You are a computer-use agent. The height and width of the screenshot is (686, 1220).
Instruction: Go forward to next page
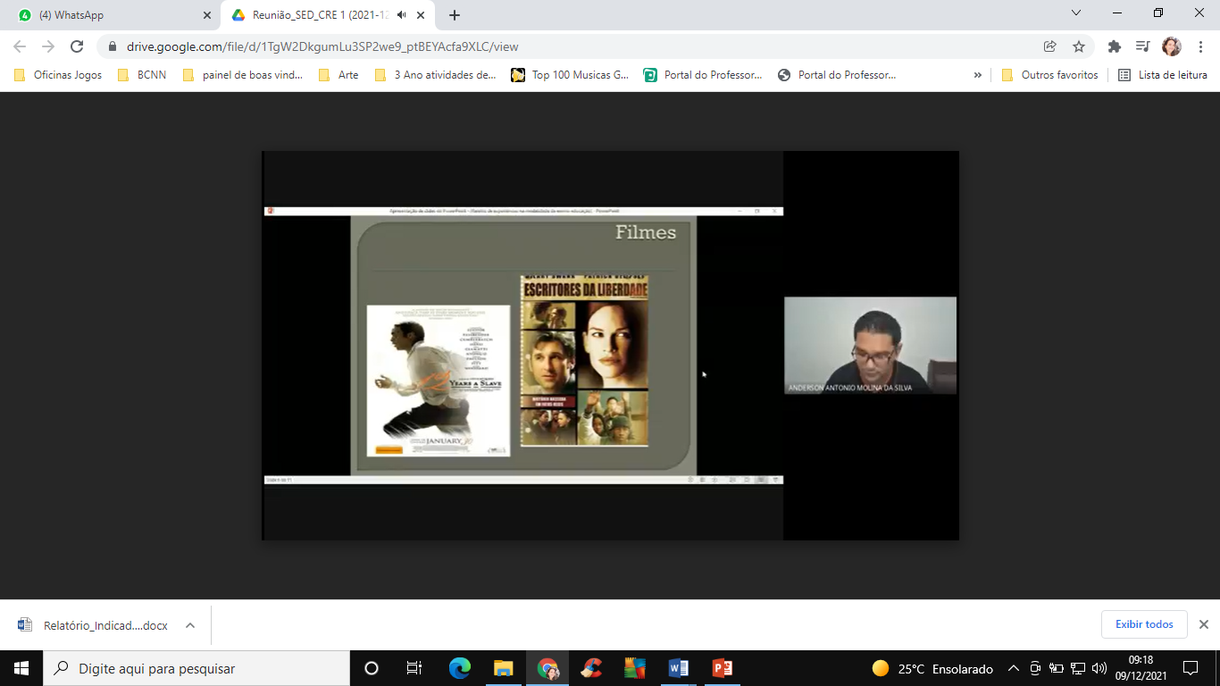tap(48, 46)
